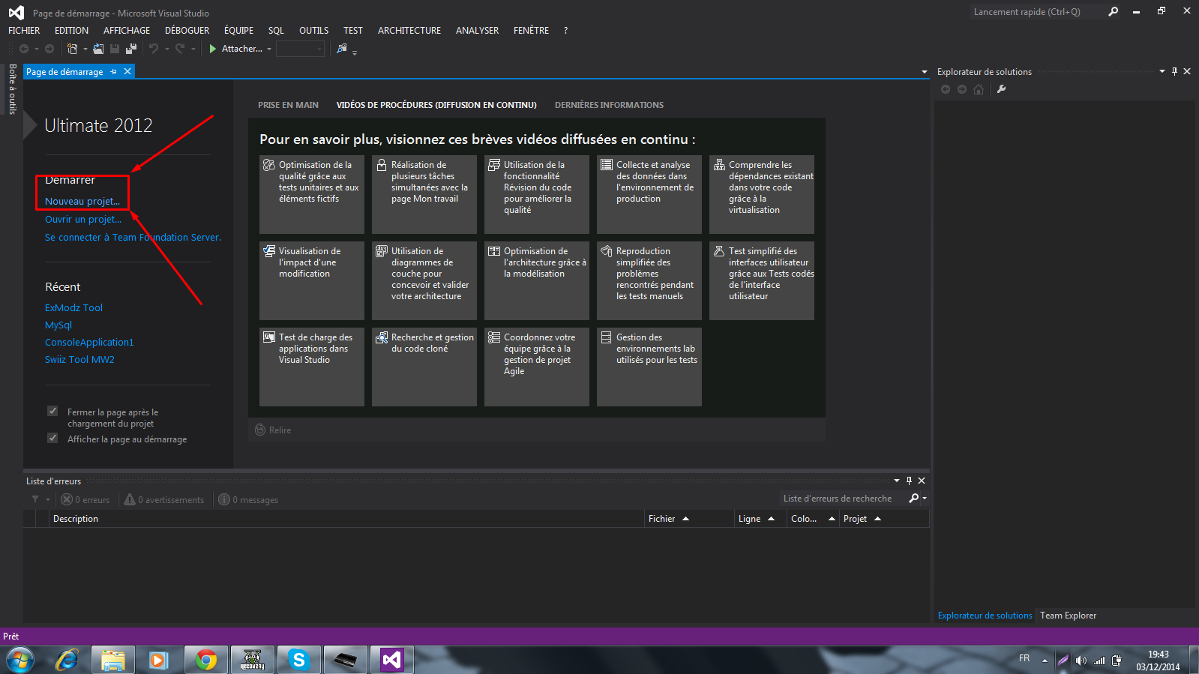Image resolution: width=1199 pixels, height=674 pixels.
Task: Open the toolbar overflow options arrow
Action: coord(355,52)
